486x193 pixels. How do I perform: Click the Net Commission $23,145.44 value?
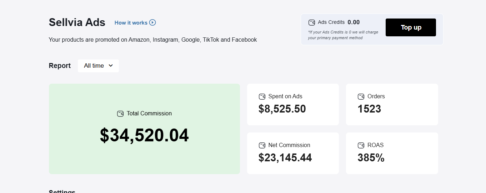tap(285, 158)
